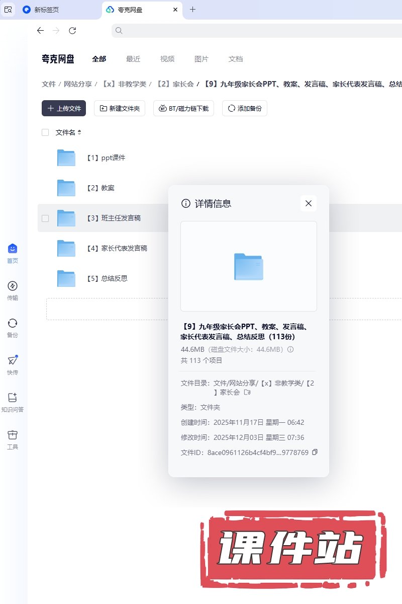
Task: Switch to the 视频 tab
Action: [167, 59]
